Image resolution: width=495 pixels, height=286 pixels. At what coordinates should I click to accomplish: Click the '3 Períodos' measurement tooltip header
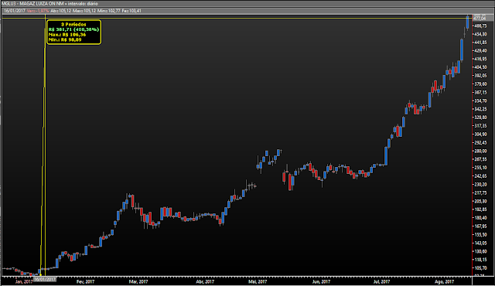click(73, 24)
